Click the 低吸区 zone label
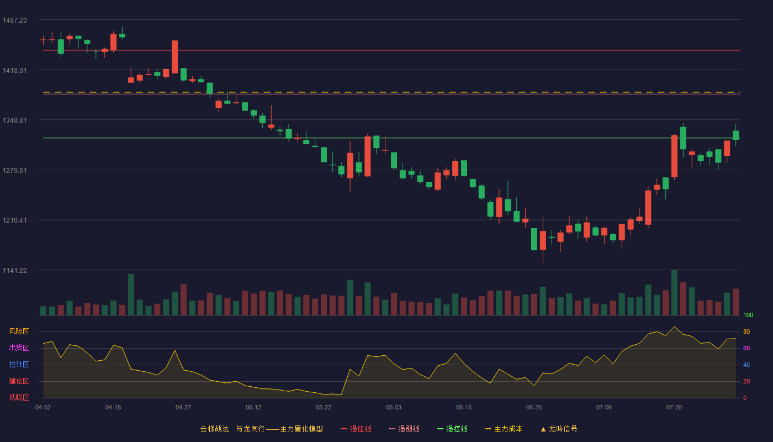 (x=19, y=398)
